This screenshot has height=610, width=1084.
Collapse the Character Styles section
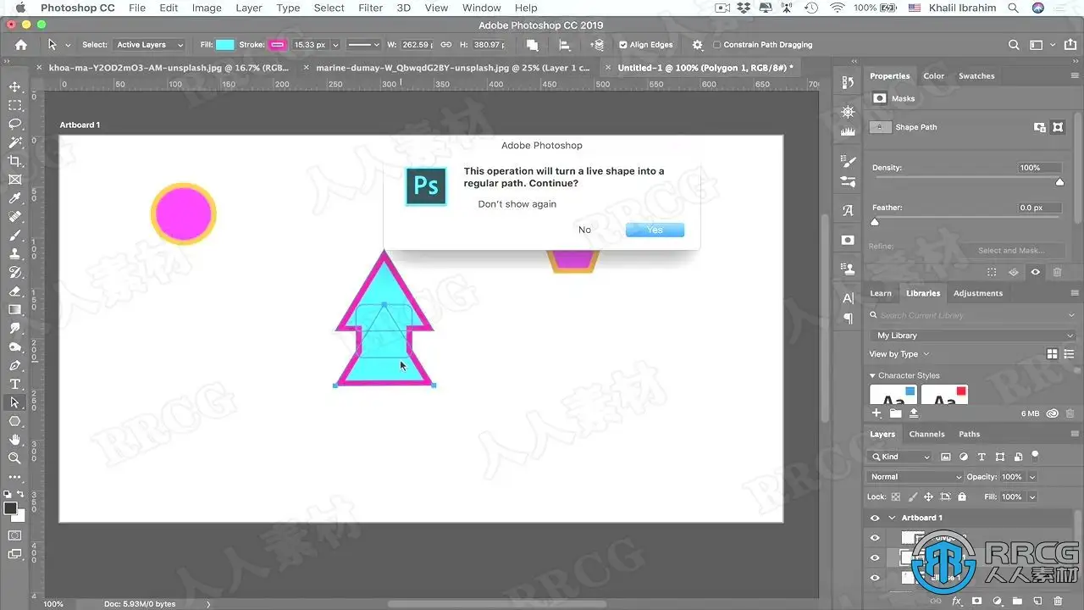click(873, 375)
